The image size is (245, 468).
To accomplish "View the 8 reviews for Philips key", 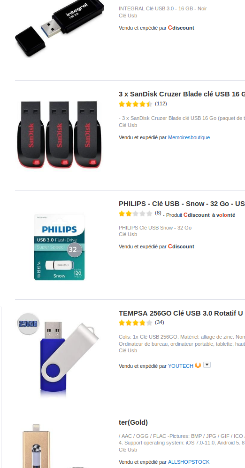I will (158, 213).
